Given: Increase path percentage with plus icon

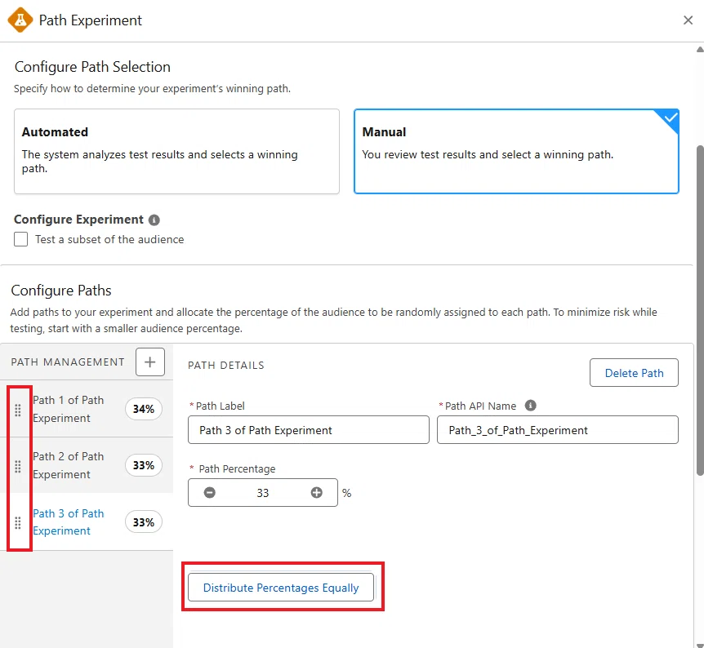Looking at the screenshot, I should click(x=317, y=493).
